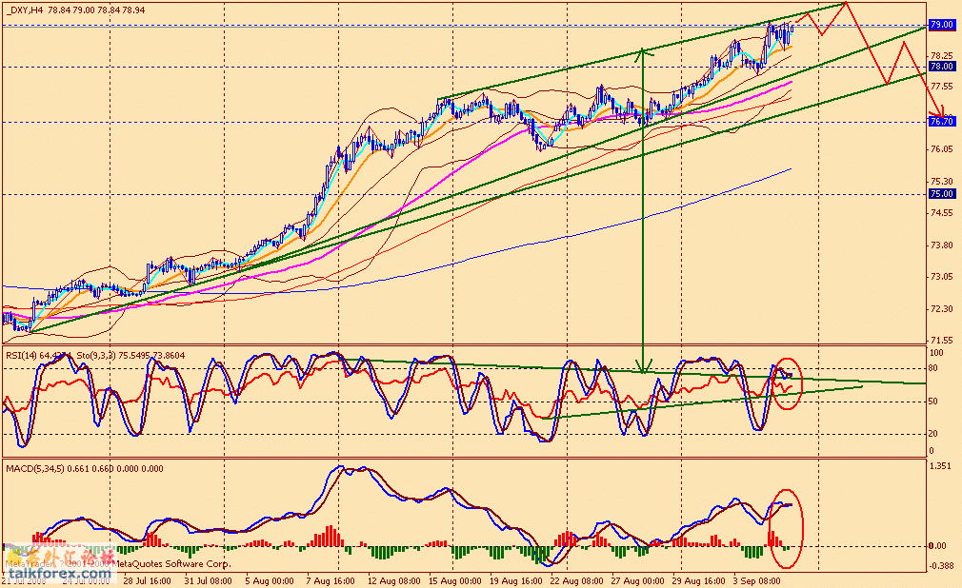
Task: Select the 79.00 highlighted price label
Action: tap(942, 25)
